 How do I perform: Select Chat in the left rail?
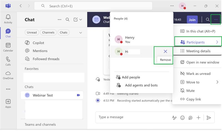coord(8,33)
